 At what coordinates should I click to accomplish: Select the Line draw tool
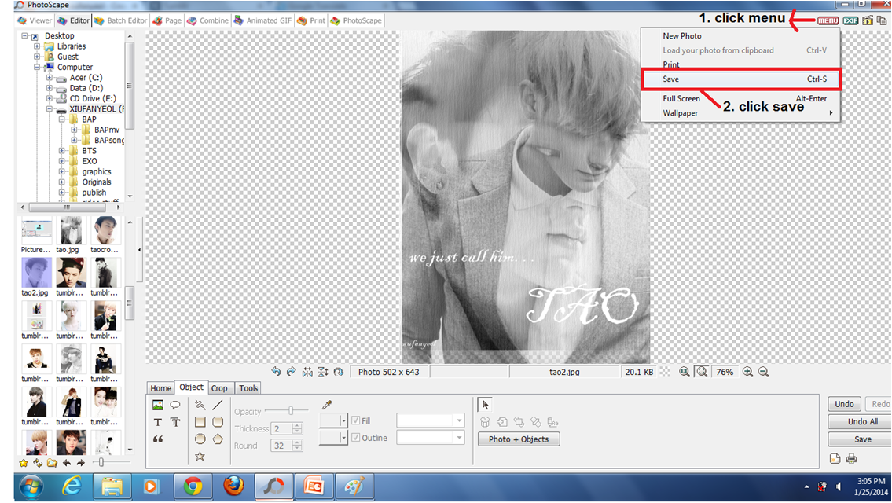218,405
